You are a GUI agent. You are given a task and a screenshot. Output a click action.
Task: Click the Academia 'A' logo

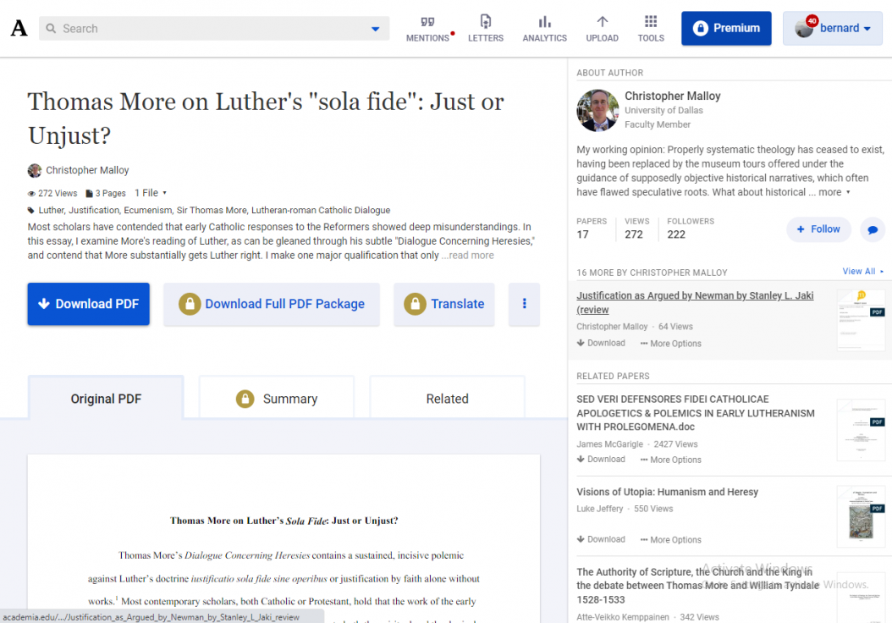tap(19, 28)
